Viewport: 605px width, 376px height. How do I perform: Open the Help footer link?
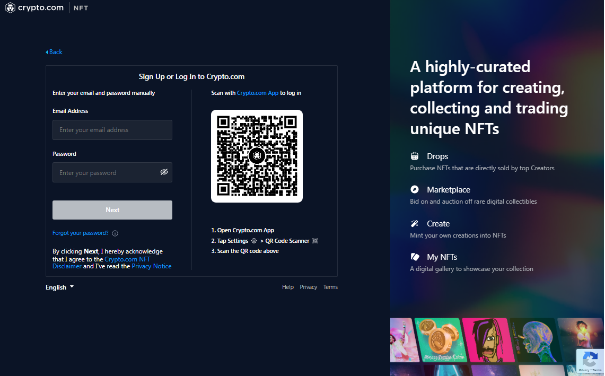tap(288, 287)
